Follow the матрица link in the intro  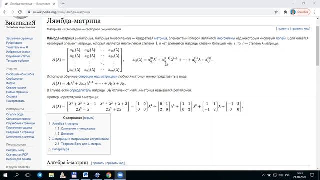tap(161, 38)
